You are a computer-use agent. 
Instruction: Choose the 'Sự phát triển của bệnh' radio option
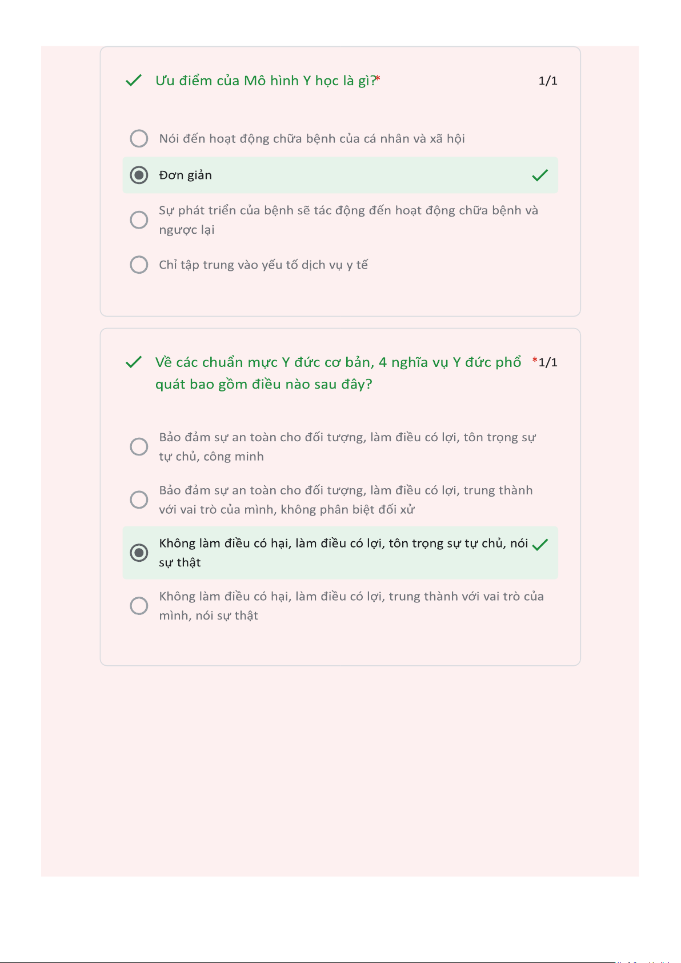139,219
